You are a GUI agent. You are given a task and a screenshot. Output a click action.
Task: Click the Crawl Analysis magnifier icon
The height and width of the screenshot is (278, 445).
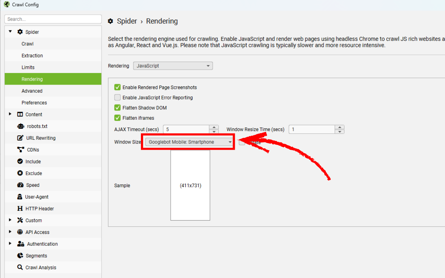tap(20, 267)
